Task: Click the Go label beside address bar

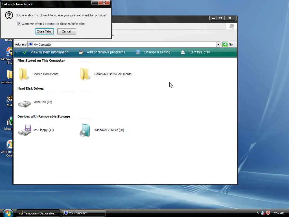Action: pos(231,44)
